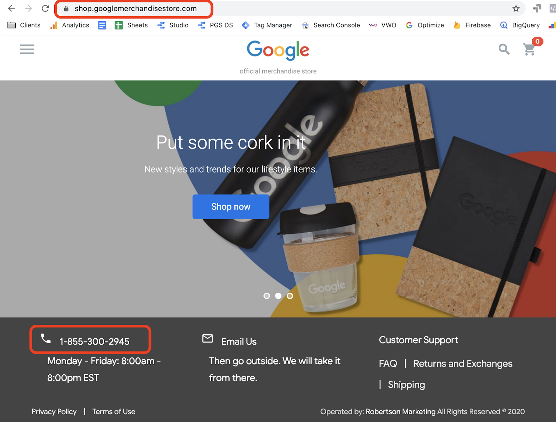The width and height of the screenshot is (556, 422).
Task: Click the phone icon in footer
Action: point(46,338)
